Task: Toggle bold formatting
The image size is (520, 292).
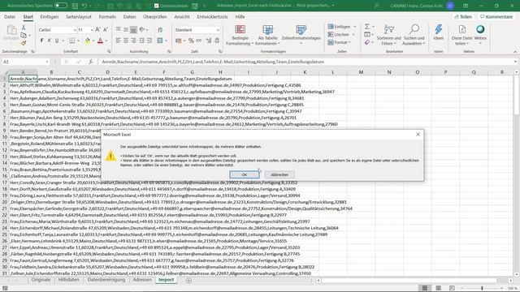Action: click(x=41, y=41)
